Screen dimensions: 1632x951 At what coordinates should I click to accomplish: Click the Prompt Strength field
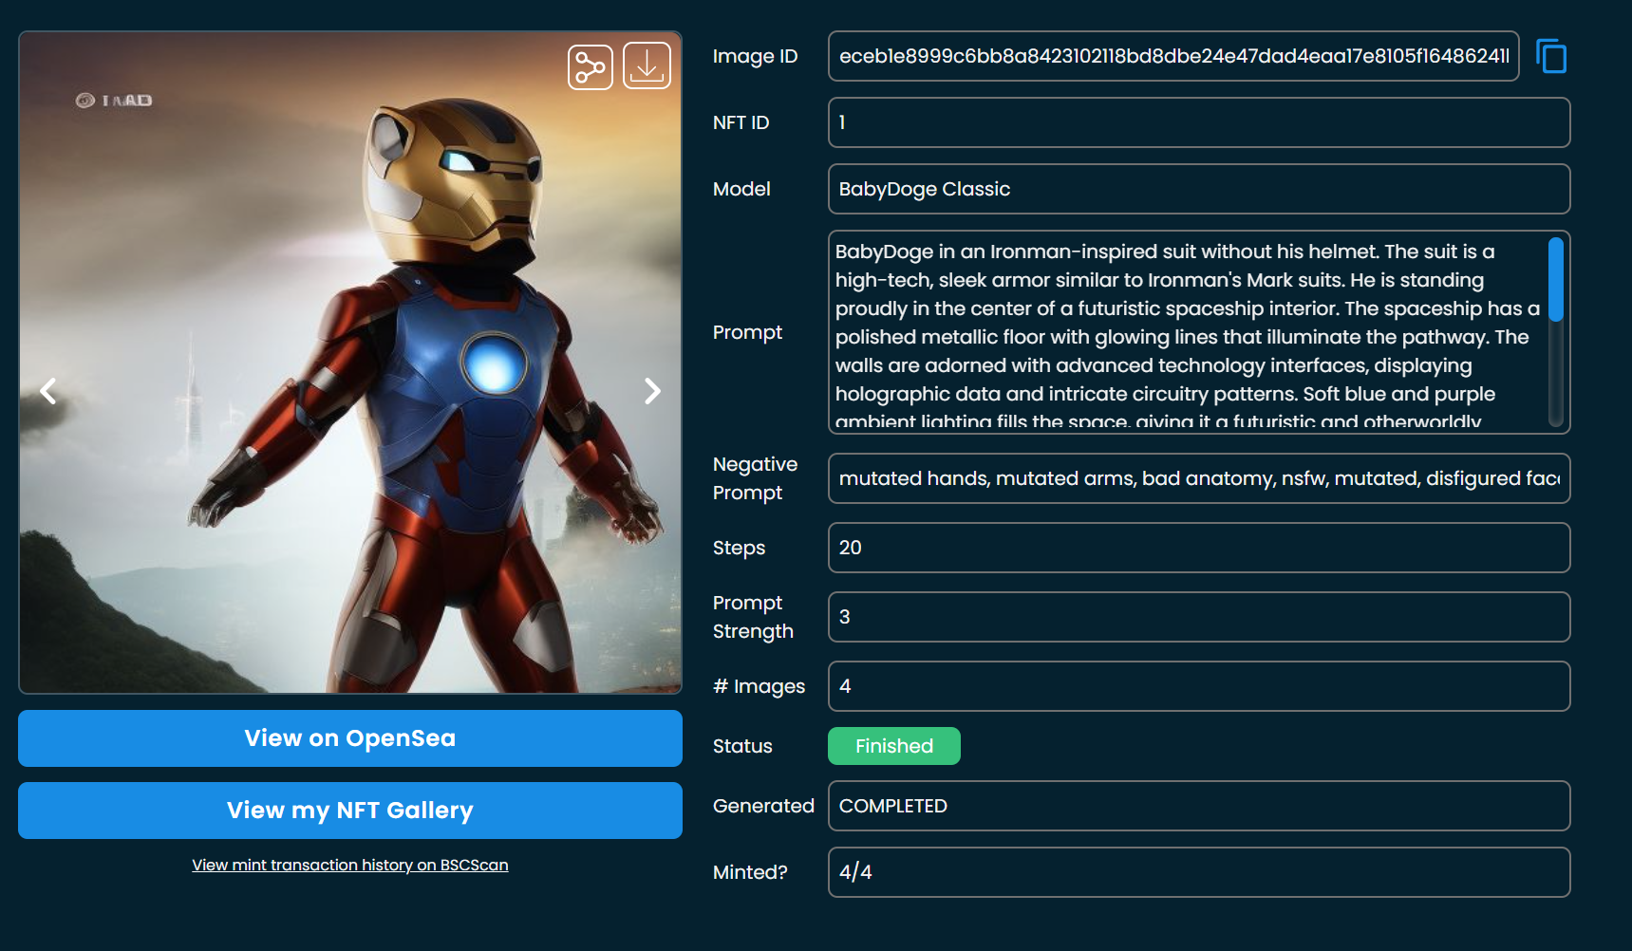point(1199,617)
